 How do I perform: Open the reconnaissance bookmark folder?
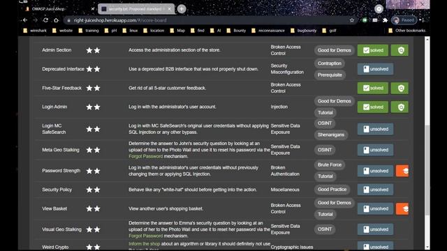pos(268,31)
